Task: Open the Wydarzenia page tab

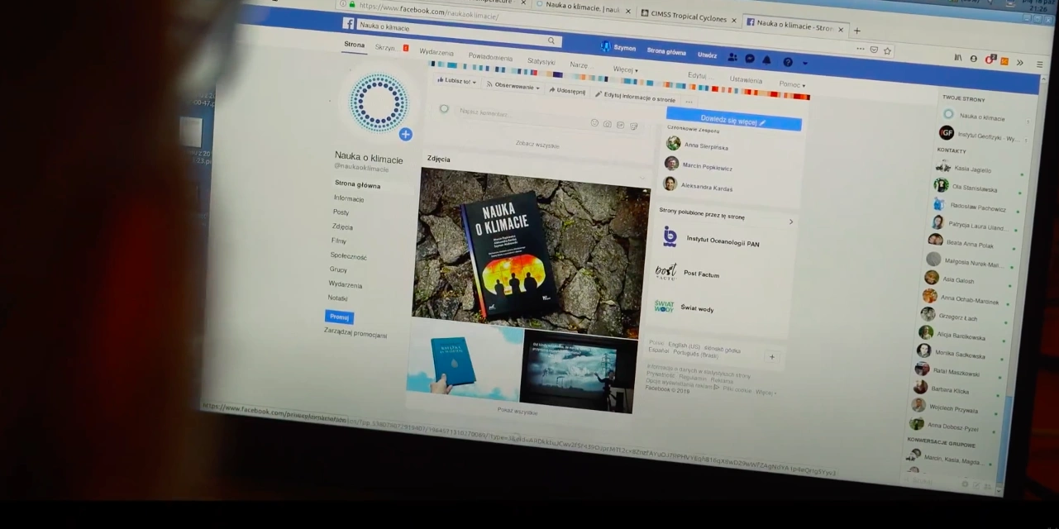Action: point(436,52)
